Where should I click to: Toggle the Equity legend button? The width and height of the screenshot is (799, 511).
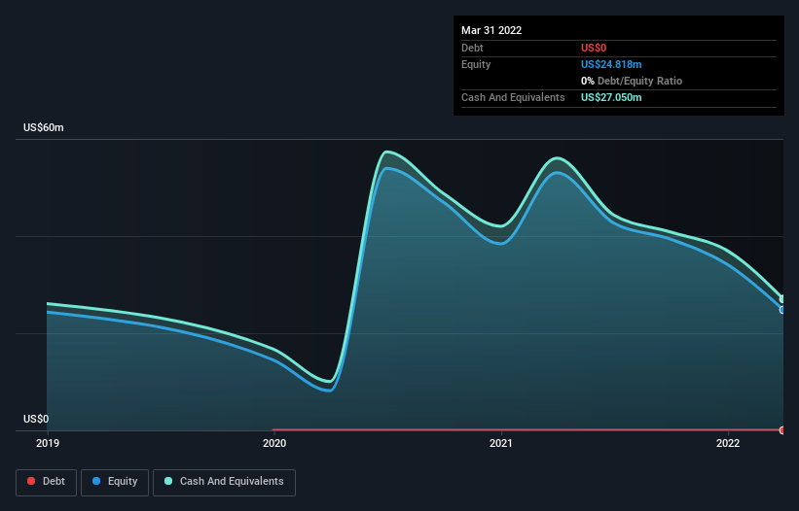pos(115,482)
